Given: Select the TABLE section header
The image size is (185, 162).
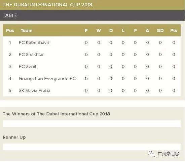Looking at the screenshot, I should [10, 15].
